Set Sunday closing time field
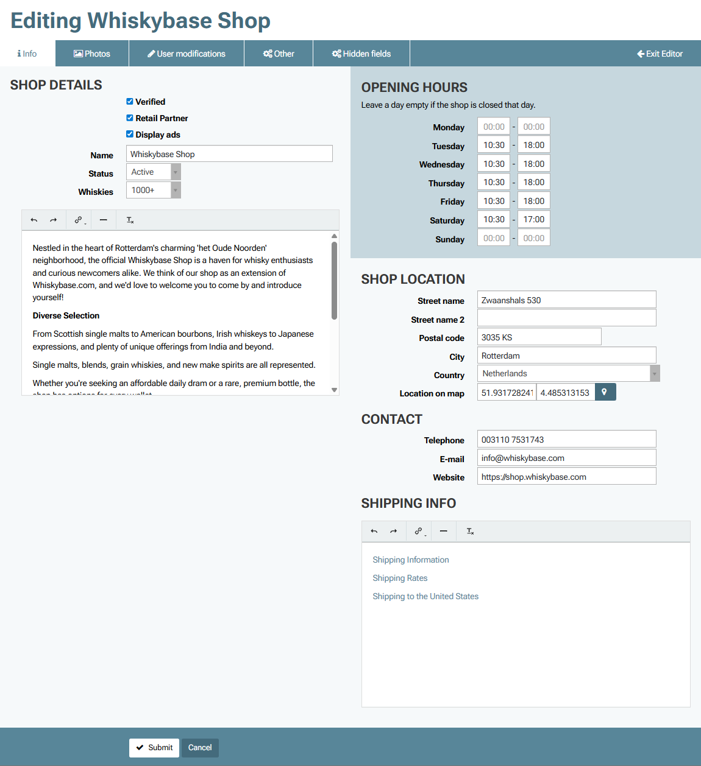 (x=534, y=237)
